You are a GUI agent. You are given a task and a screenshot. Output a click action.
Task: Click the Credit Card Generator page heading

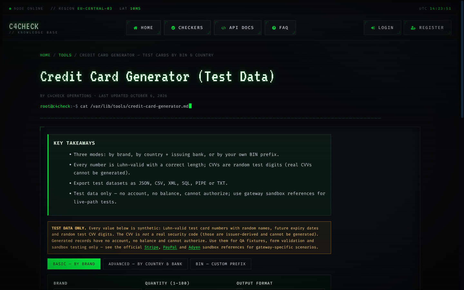tap(157, 77)
